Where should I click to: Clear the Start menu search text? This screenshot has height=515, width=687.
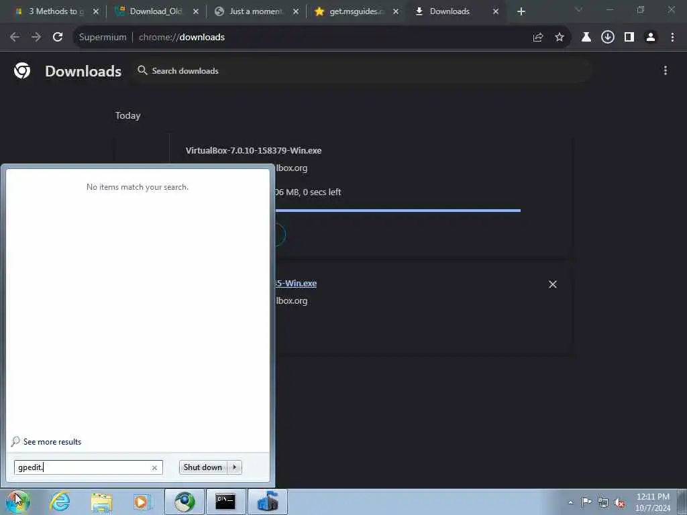154,467
